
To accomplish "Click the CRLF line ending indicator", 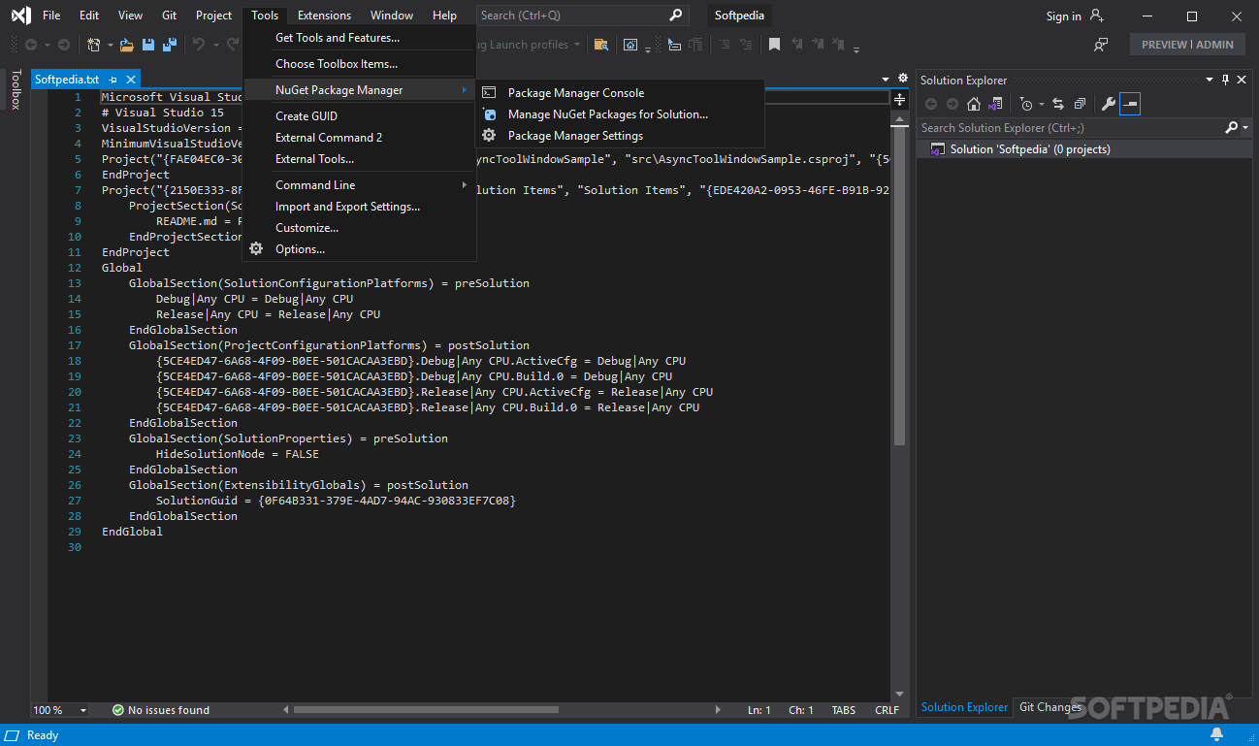I will coord(887,710).
